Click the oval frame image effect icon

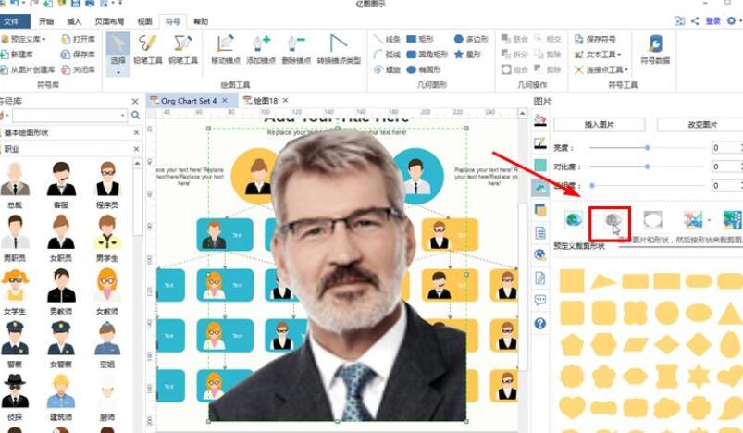coord(652,220)
